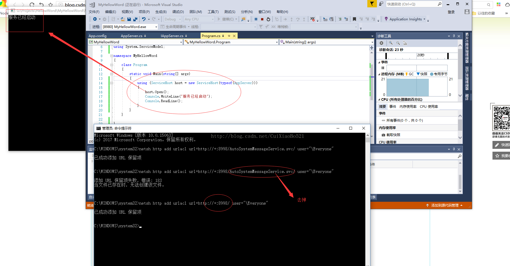Image resolution: width=510 pixels, height=266 pixels.
Task: Open the Diagnostic Tools window options dropdown
Action: [x=449, y=36]
